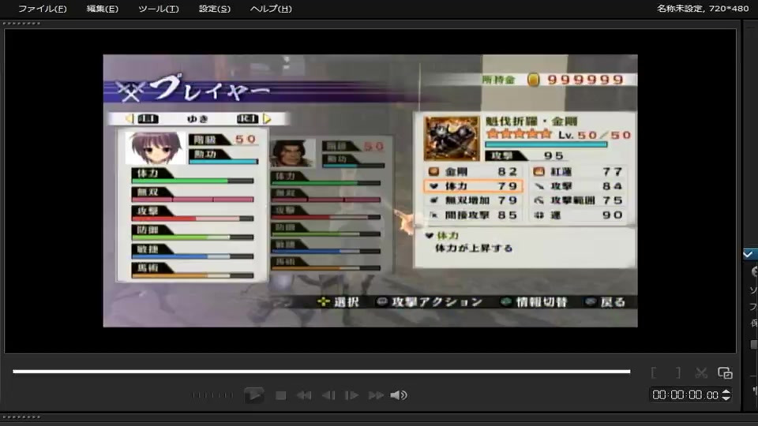
Task: Click the 間接攻撃 85 stat row
Action: pyautogui.click(x=473, y=215)
